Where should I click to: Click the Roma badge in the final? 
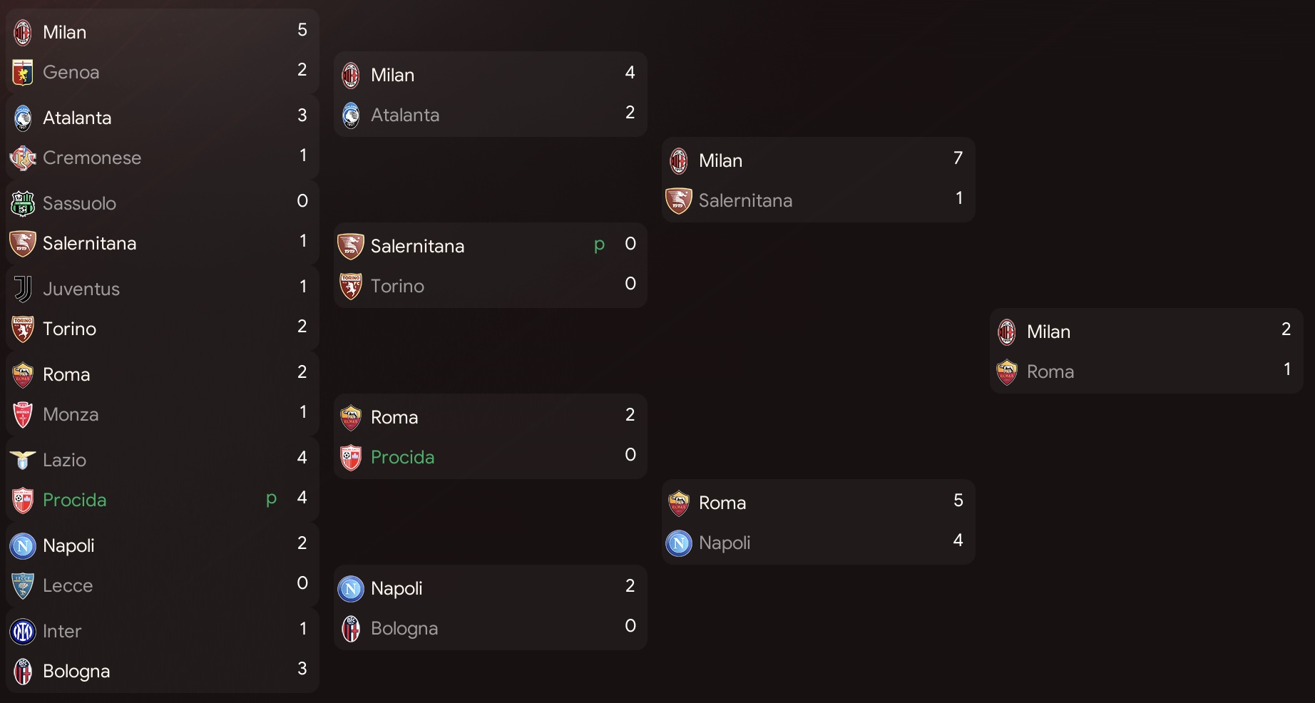coord(1007,372)
